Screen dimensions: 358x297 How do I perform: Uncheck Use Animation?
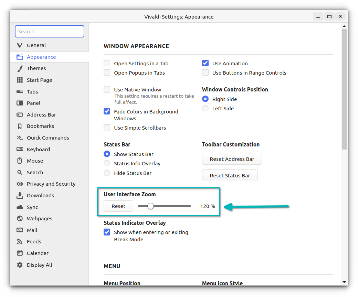pyautogui.click(x=205, y=63)
